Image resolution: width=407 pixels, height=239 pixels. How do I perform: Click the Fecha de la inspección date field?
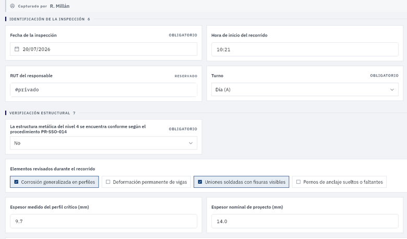coord(103,49)
